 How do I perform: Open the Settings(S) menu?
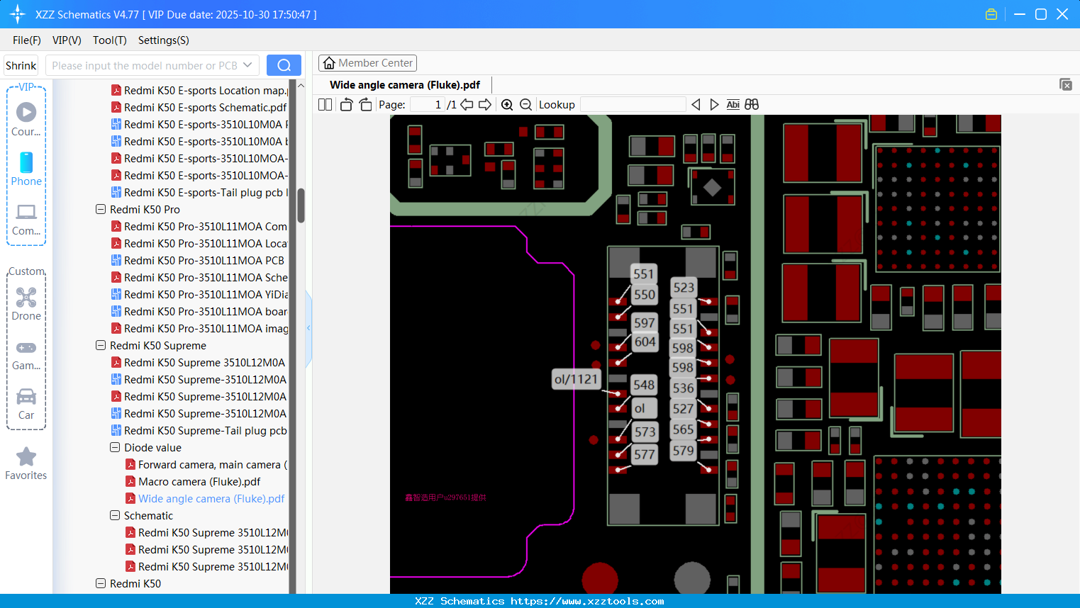[163, 40]
